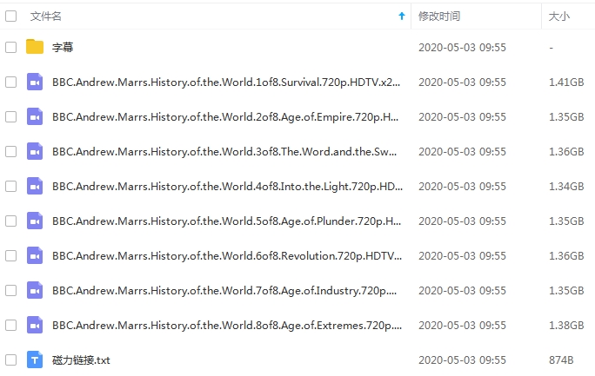Click video icon of 4of8.Into.the.Light file
The width and height of the screenshot is (595, 376).
[35, 187]
